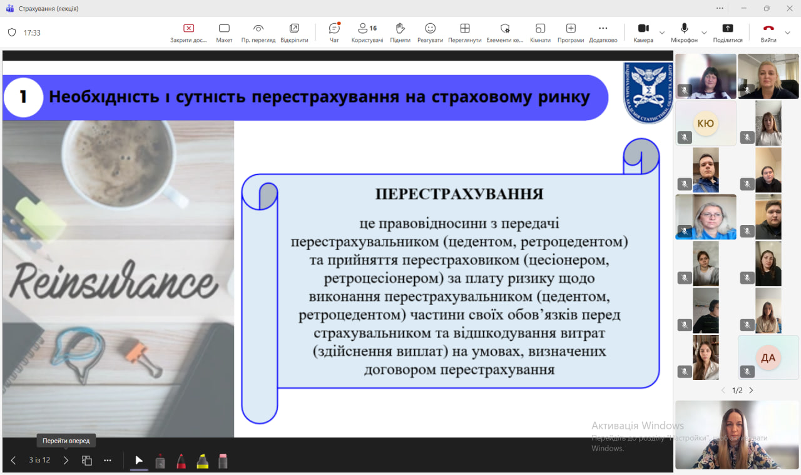Select the eraser tool below slide
Viewport: 801px width, 475px height.
(x=223, y=461)
